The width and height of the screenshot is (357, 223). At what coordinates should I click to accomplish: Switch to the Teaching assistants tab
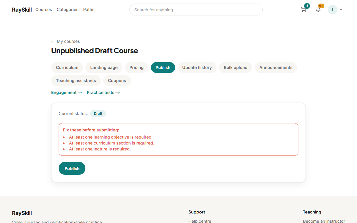pyautogui.click(x=76, y=81)
